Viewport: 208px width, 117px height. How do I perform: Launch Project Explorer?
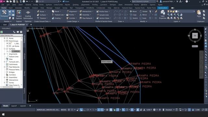(x=19, y=15)
